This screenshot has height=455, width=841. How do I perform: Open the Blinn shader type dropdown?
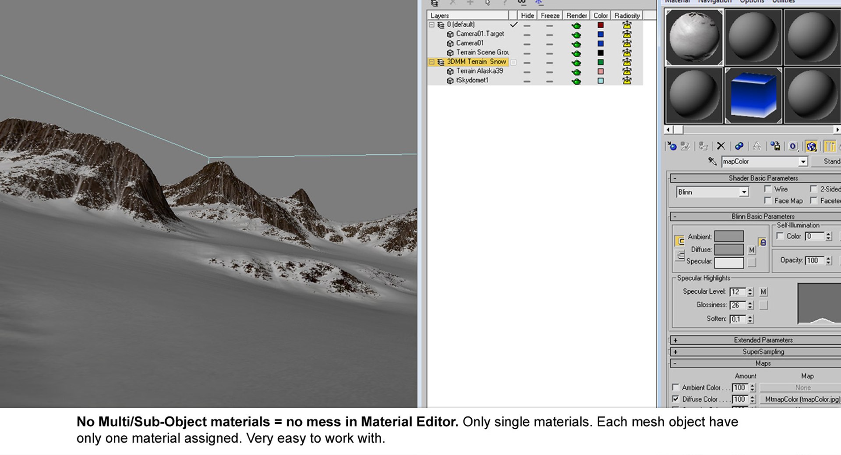pos(744,192)
